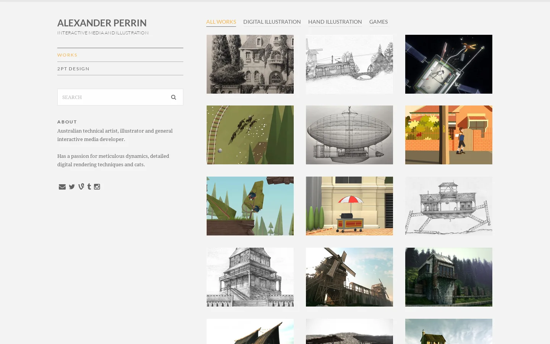
Task: Open the 2PT Design menu item
Action: (120, 69)
